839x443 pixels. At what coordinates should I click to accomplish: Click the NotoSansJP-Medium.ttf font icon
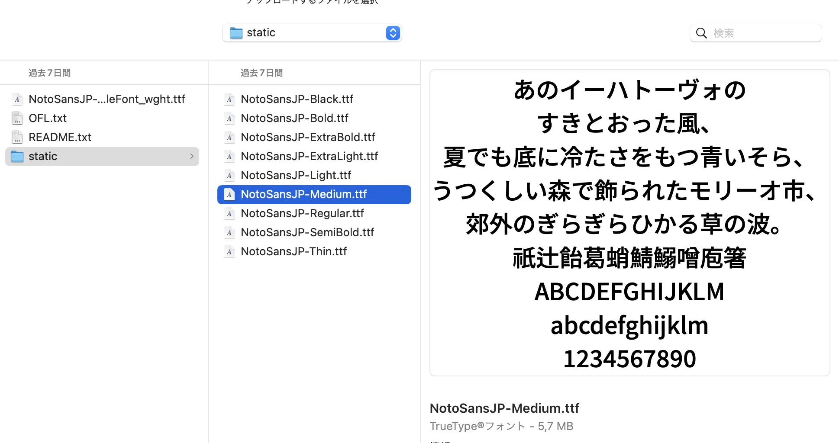[x=229, y=194]
